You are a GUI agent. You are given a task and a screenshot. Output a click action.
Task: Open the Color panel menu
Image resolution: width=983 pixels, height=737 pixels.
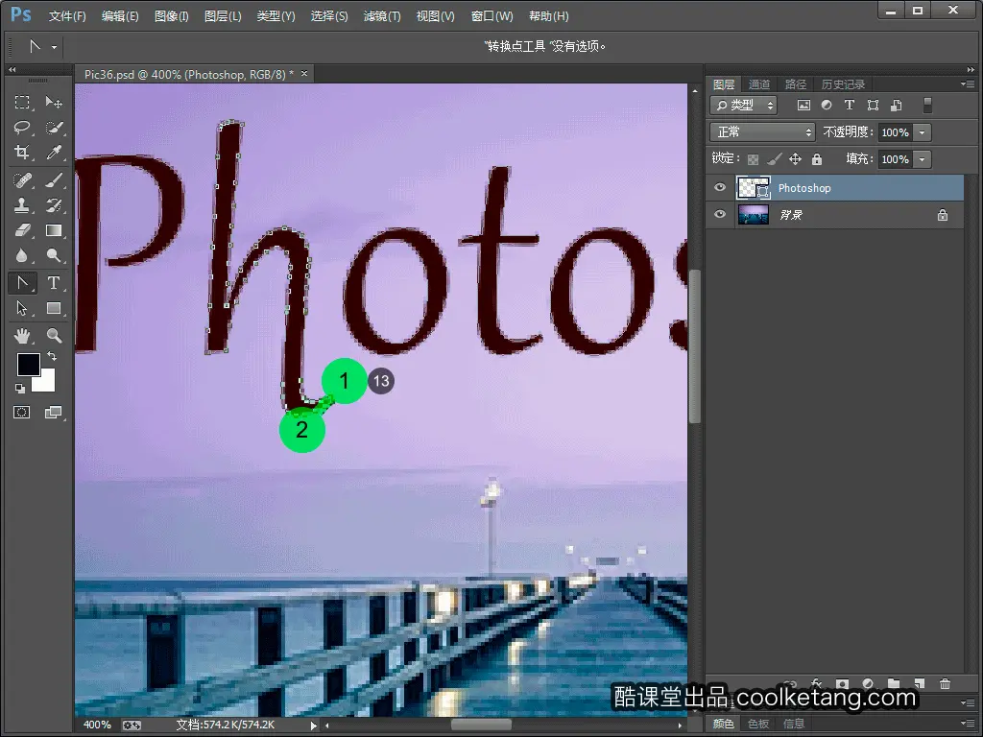pyautogui.click(x=968, y=723)
